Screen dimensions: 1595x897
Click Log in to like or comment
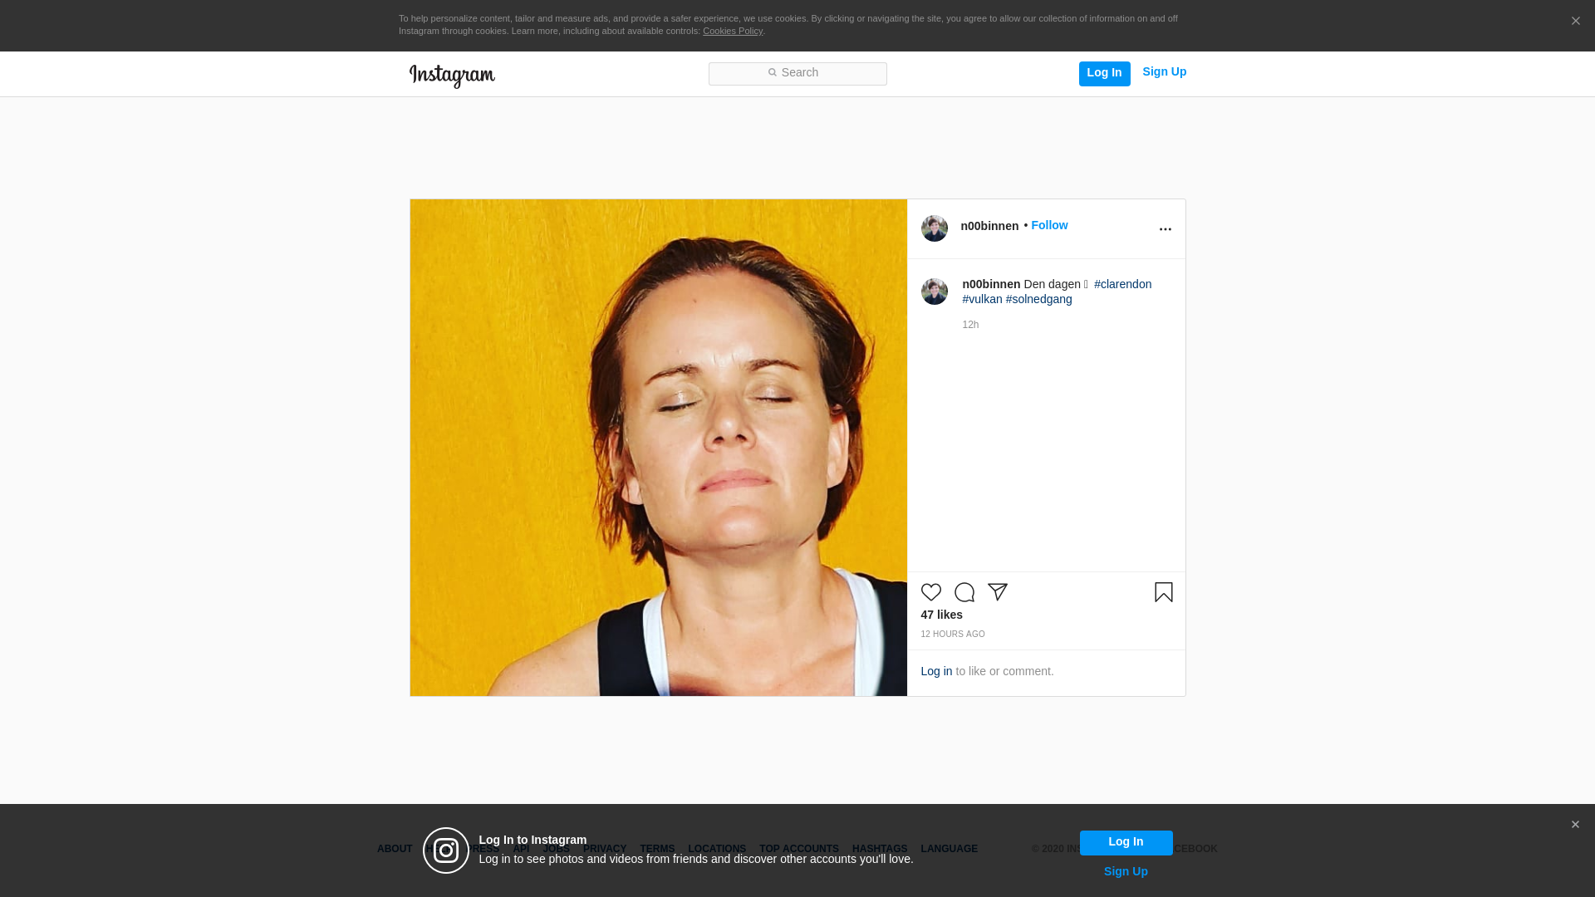[936, 671]
